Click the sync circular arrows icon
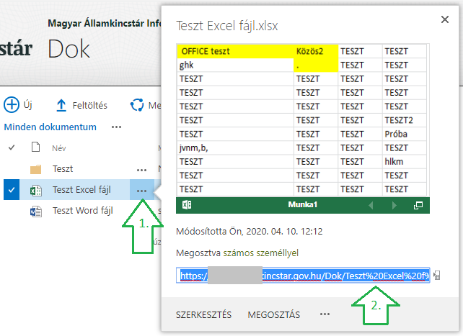 click(x=137, y=105)
